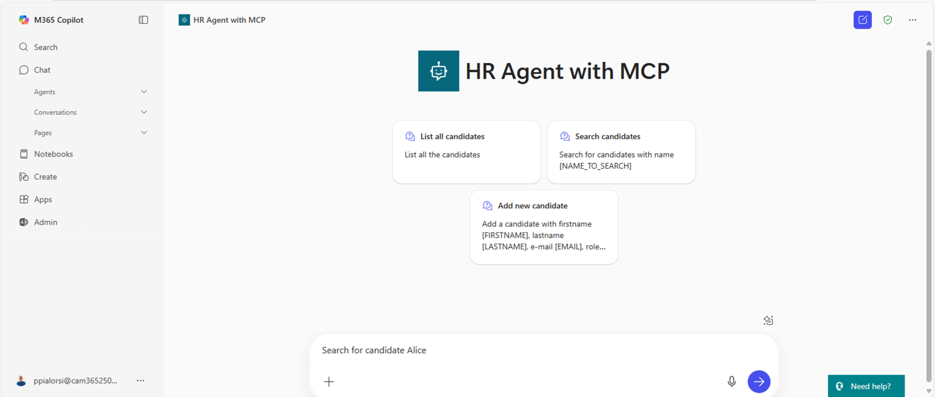
Task: Click the Create icon in sidebar
Action: point(23,177)
